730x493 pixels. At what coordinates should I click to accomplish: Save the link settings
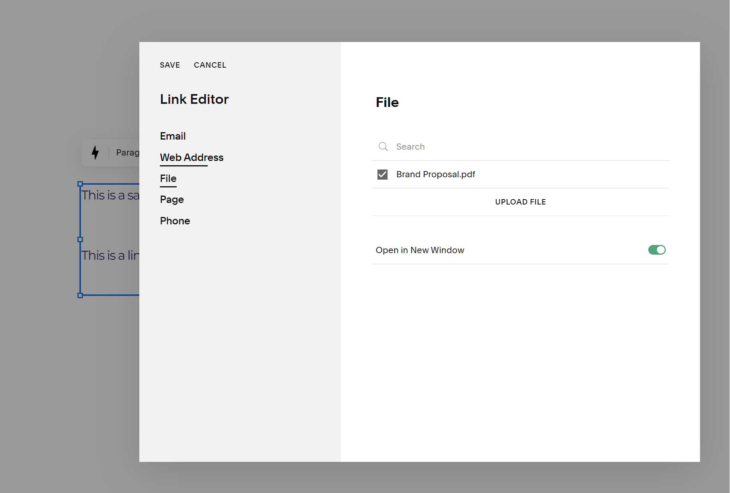(170, 65)
